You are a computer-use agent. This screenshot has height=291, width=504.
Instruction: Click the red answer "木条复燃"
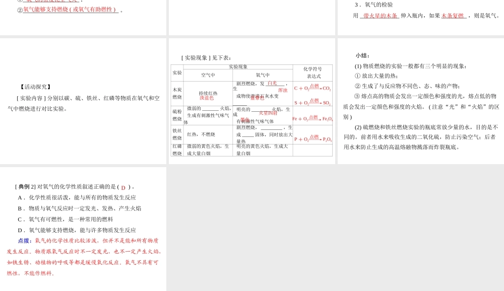click(x=453, y=16)
